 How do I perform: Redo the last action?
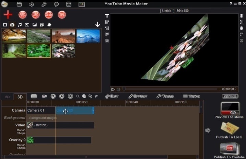pos(96,96)
